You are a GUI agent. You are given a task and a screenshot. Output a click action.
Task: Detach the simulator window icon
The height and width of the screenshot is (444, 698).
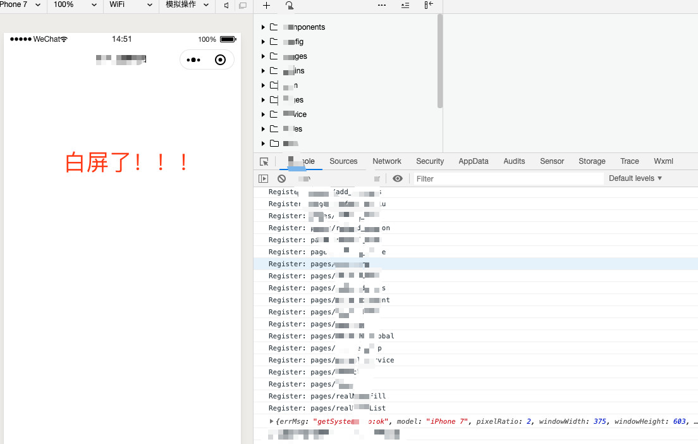[x=243, y=5]
